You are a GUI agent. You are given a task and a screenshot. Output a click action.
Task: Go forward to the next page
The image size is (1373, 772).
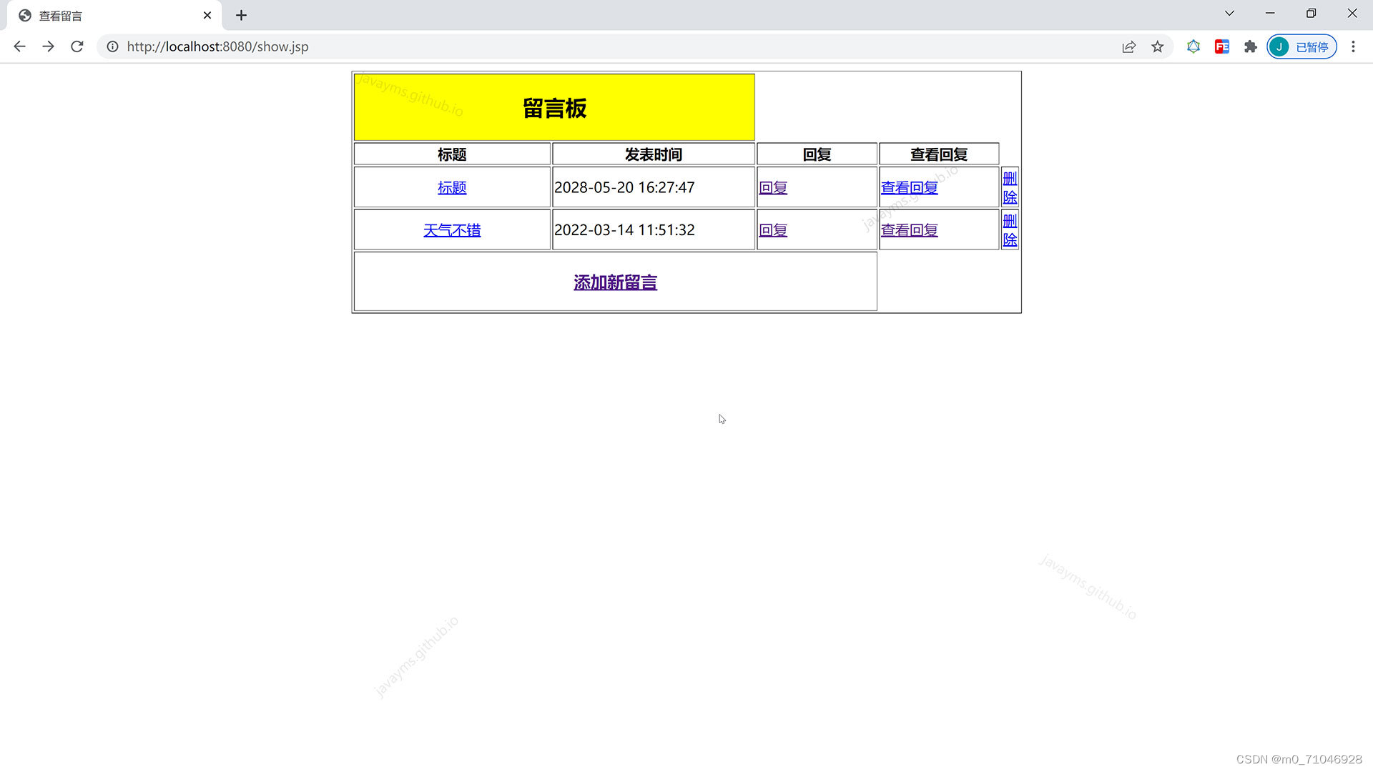click(x=48, y=46)
